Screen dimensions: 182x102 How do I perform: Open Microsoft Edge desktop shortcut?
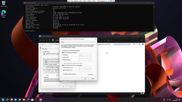pyautogui.click(x=3, y=14)
